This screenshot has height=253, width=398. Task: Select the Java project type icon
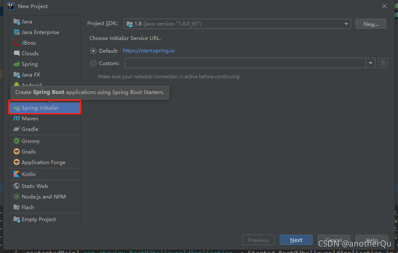click(x=17, y=22)
